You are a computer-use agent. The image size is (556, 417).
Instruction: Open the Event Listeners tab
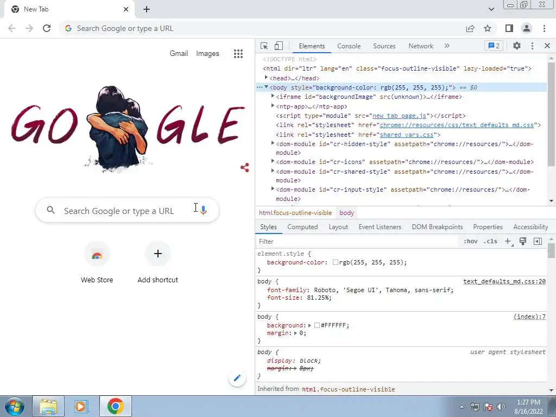pos(380,227)
